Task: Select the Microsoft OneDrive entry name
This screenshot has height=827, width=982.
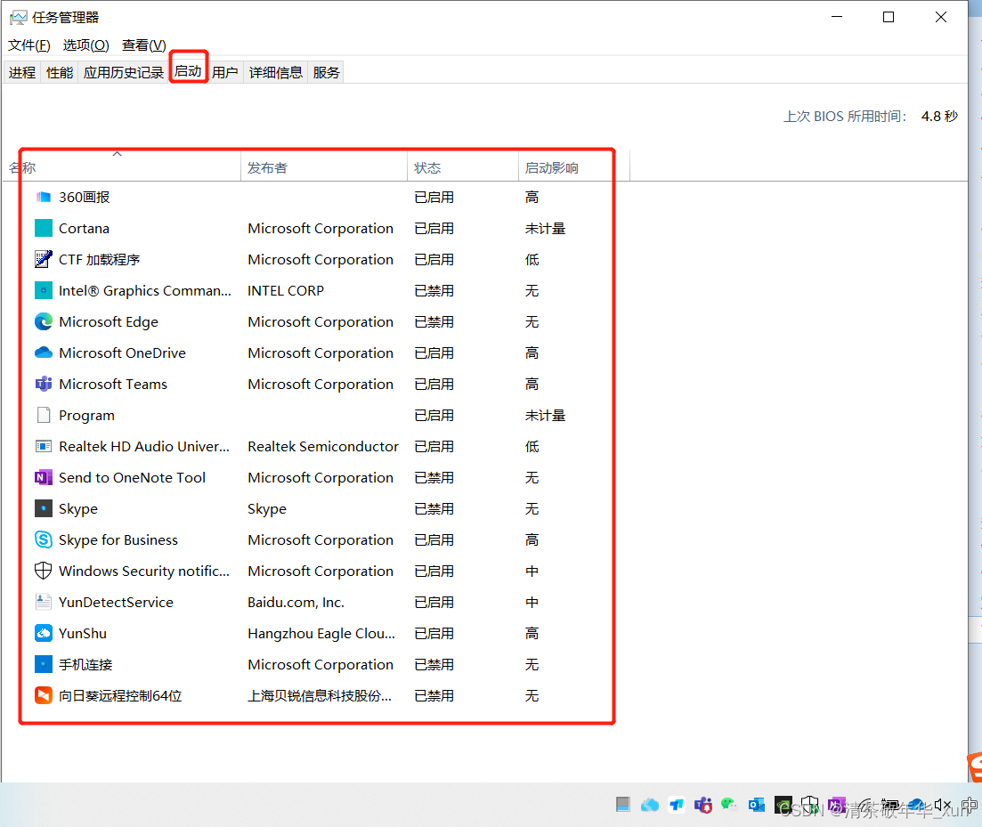Action: pos(122,353)
